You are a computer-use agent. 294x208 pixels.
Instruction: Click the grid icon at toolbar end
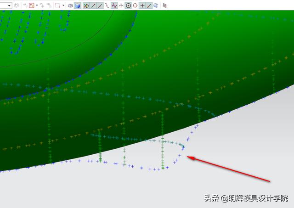(x=164, y=6)
